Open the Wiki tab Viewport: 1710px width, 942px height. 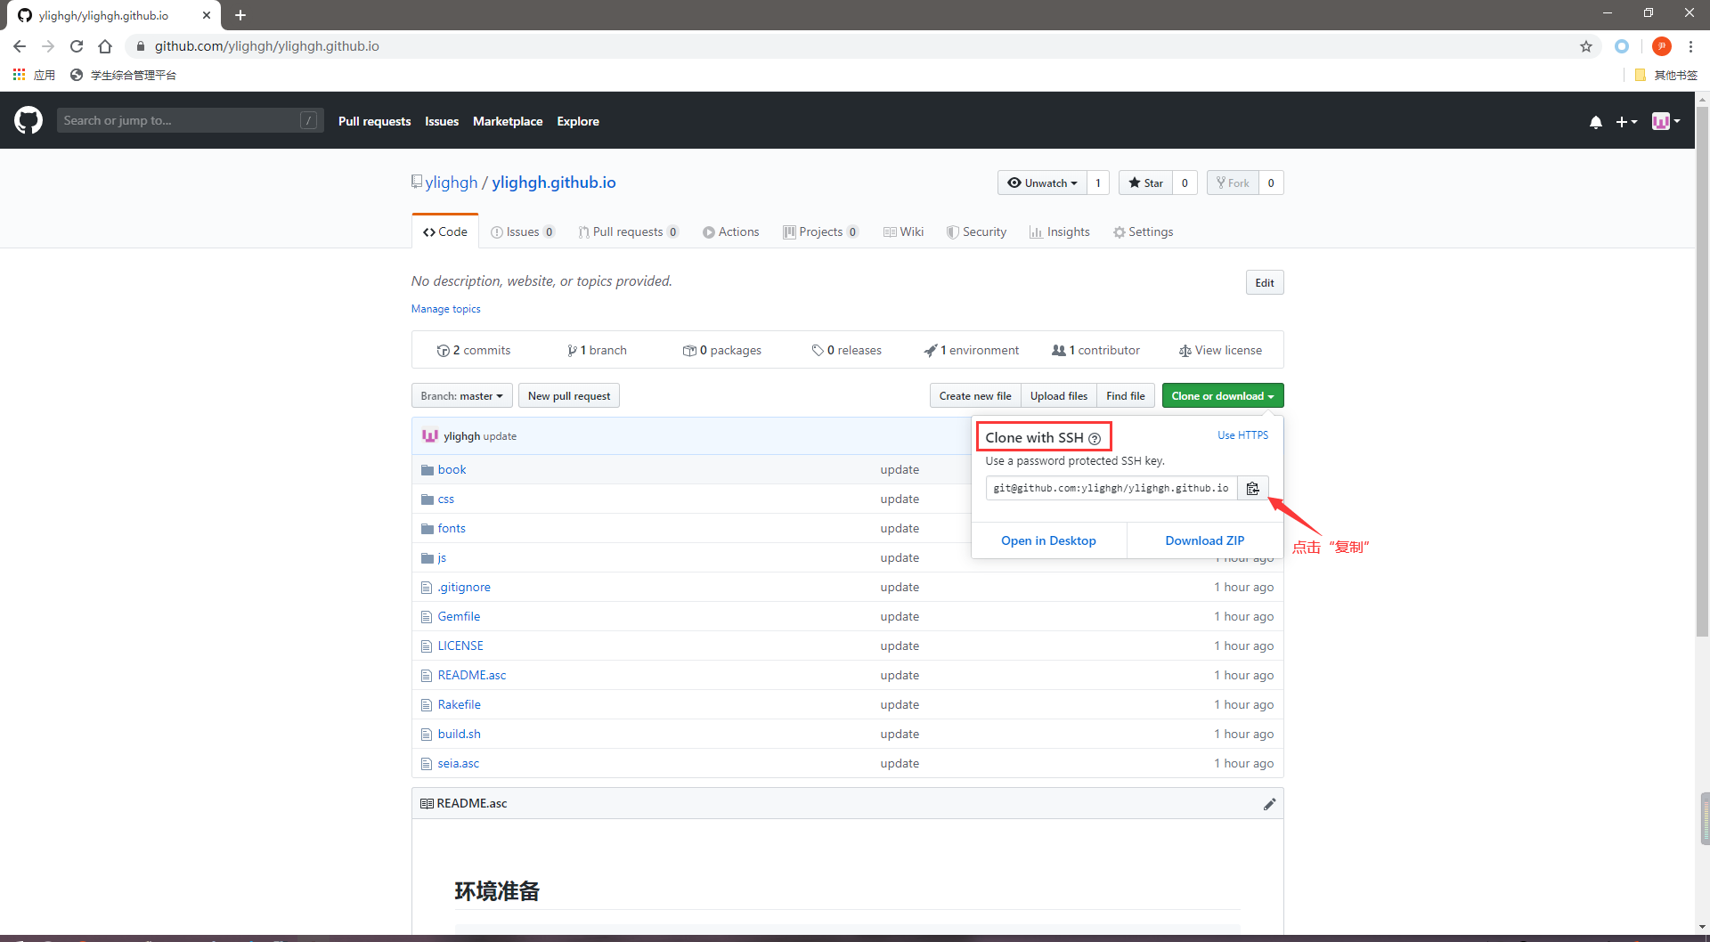click(903, 231)
